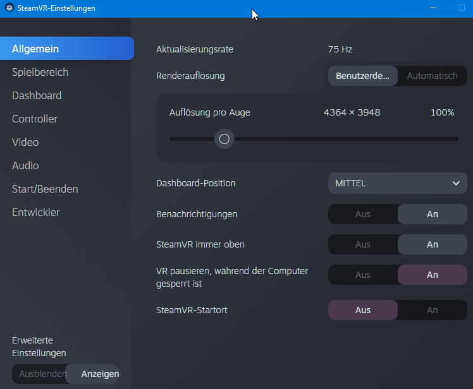Disable VR pausieren when computer locked
Viewport: 473px width, 389px height.
(x=362, y=275)
